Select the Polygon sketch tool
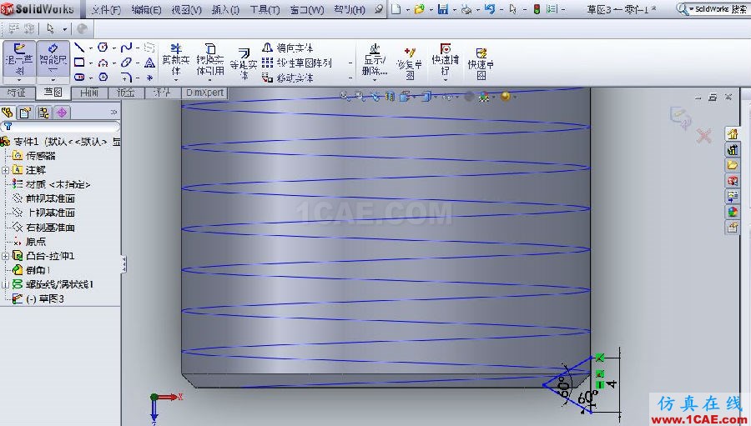 click(103, 77)
